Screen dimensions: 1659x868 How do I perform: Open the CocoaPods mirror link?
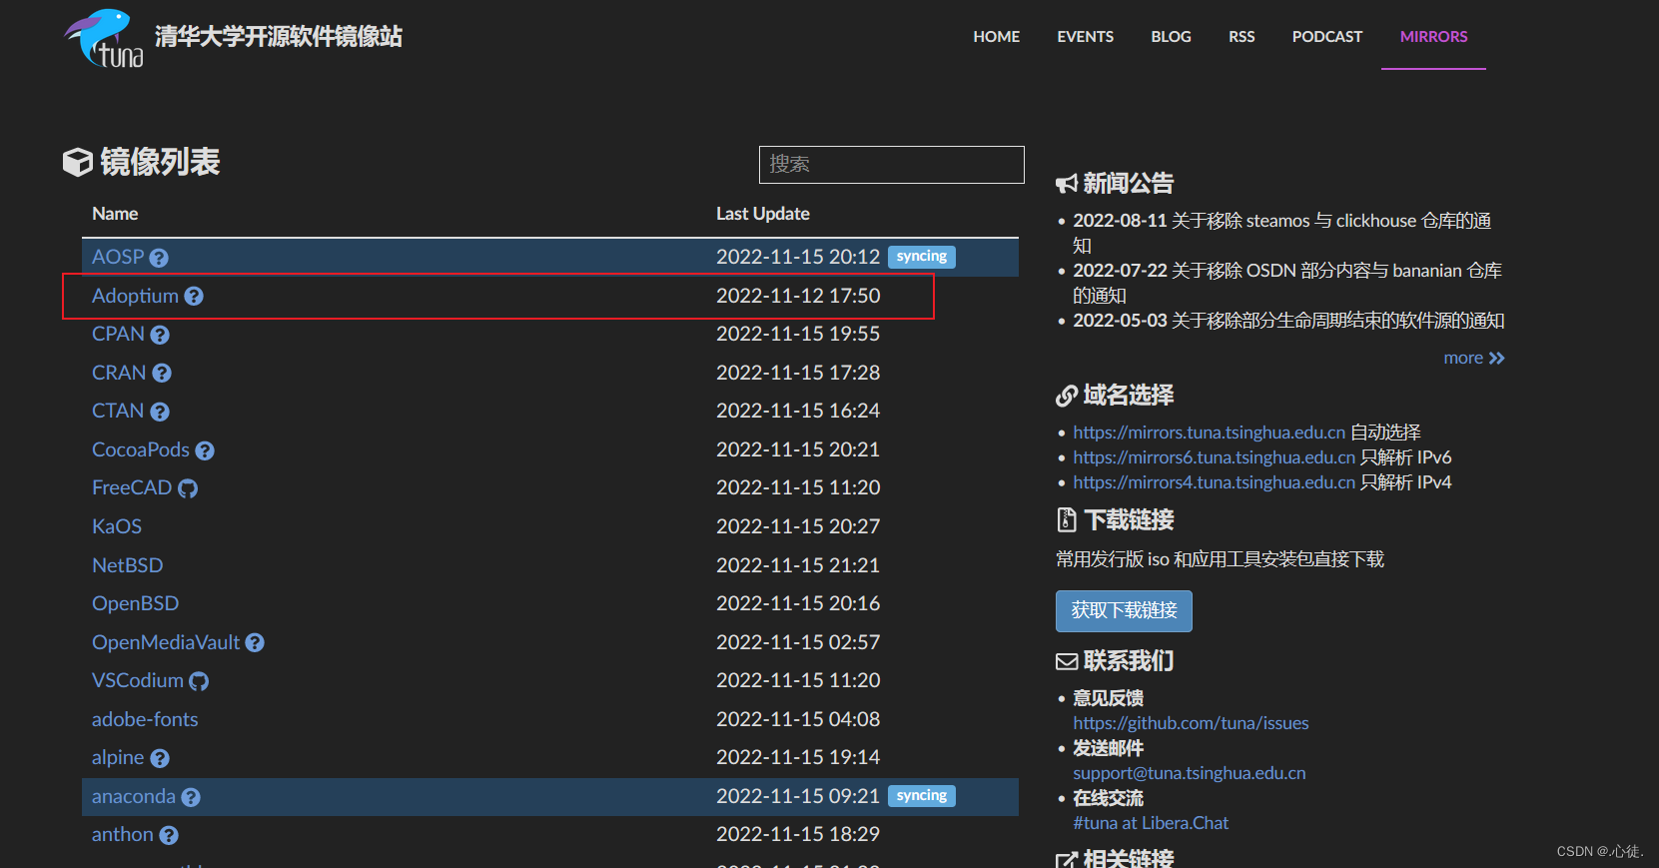[141, 449]
